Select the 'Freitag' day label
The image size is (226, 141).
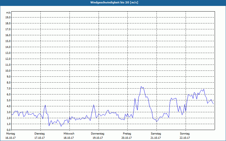point(127,134)
